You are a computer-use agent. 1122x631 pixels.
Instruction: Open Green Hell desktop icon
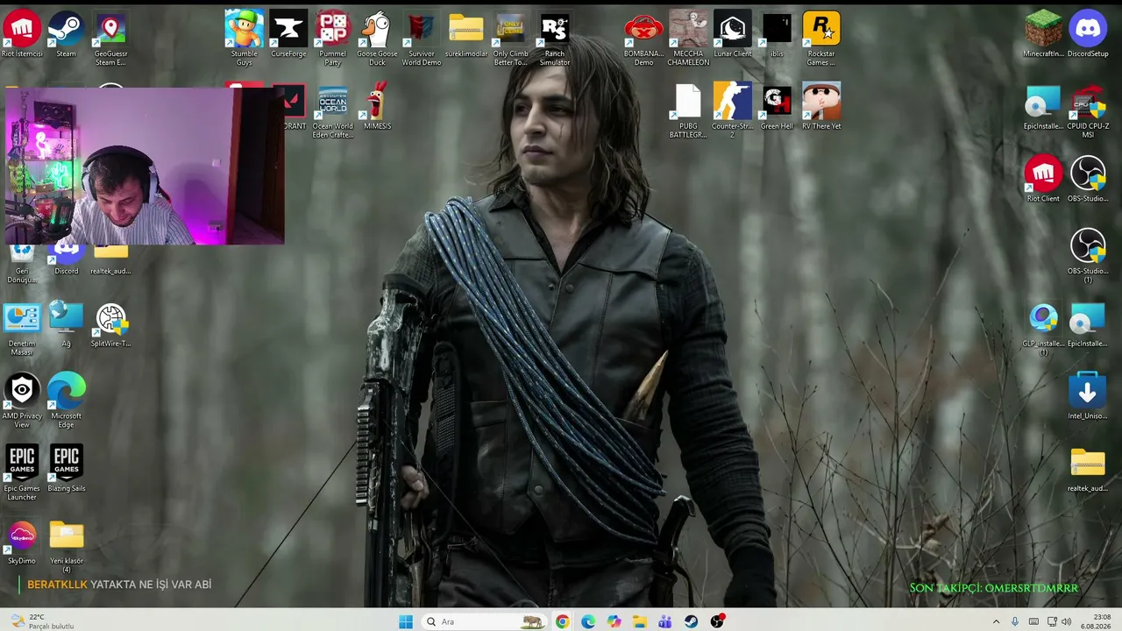coord(777,107)
